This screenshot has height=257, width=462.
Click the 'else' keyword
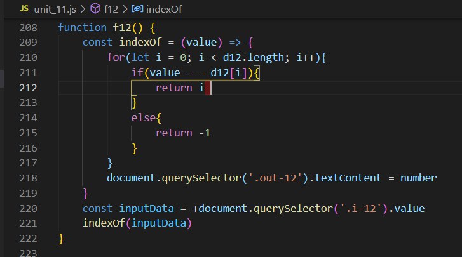(143, 118)
